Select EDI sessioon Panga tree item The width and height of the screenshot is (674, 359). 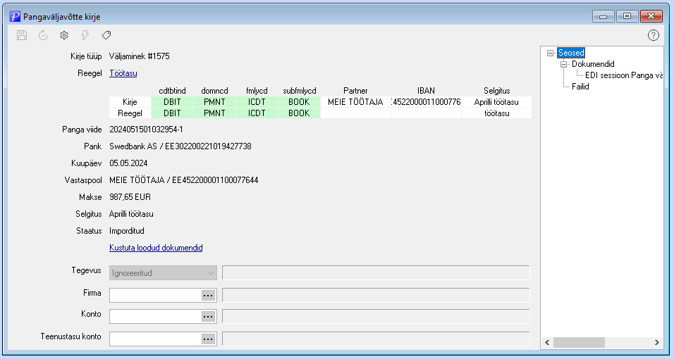[624, 75]
